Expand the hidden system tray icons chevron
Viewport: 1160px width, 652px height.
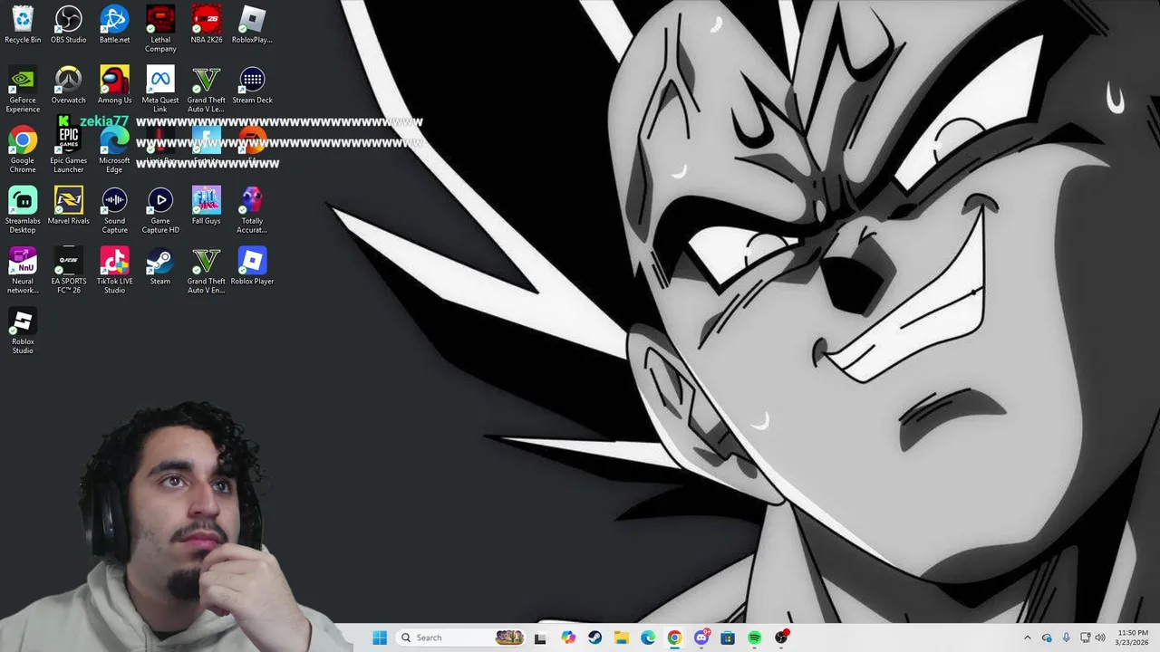1027,638
